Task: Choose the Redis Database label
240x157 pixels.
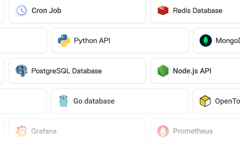Action: (197, 10)
